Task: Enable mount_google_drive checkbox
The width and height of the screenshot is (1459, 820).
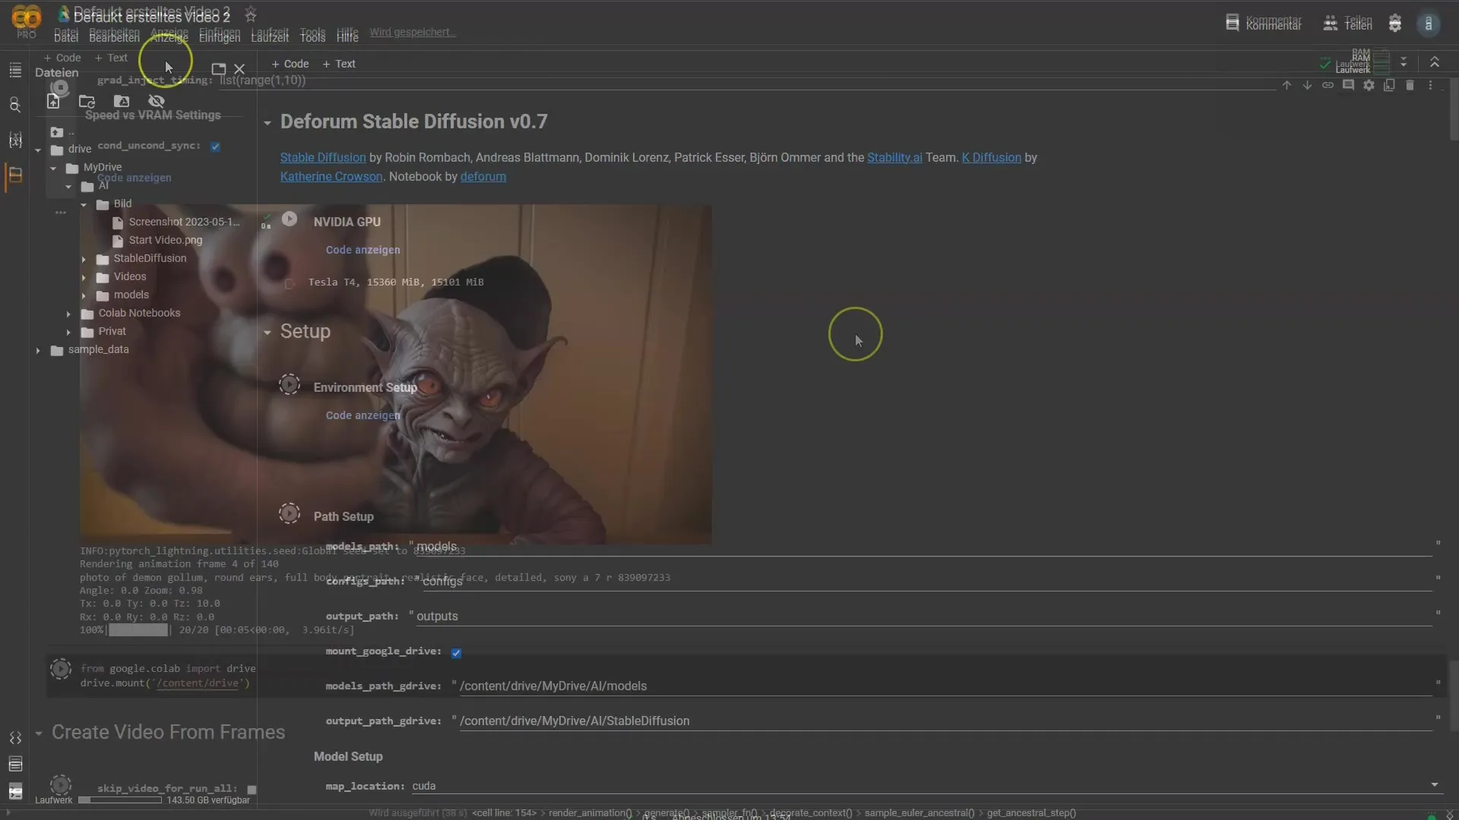Action: 457,651
